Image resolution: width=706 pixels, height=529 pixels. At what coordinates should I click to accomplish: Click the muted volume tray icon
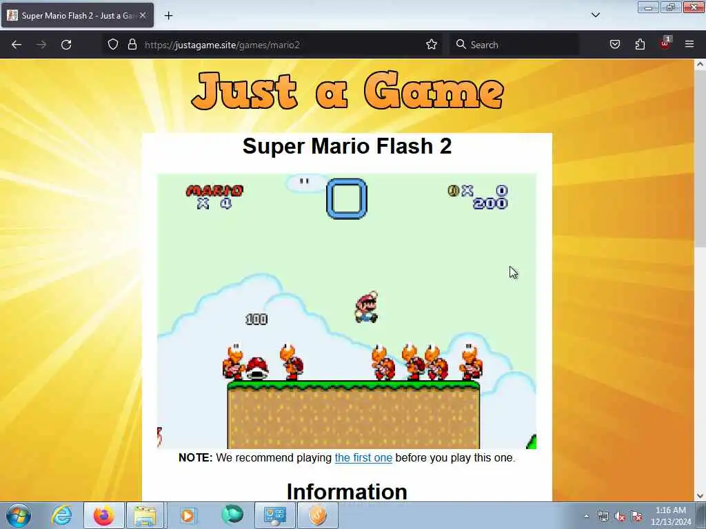620,517
